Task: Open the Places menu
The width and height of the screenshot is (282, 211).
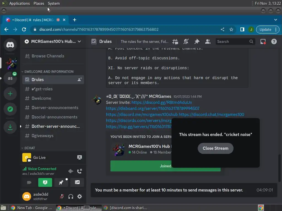Action: [39, 3]
